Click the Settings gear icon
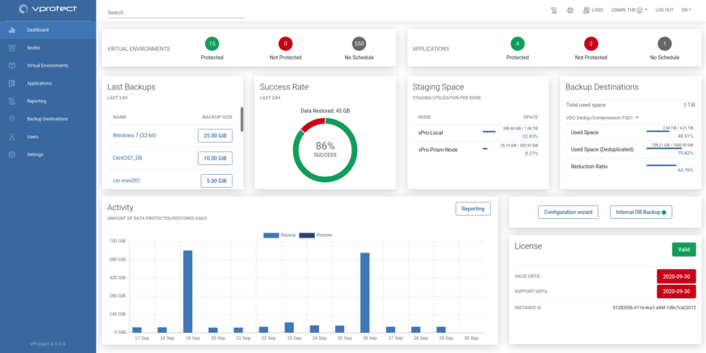 click(12, 155)
